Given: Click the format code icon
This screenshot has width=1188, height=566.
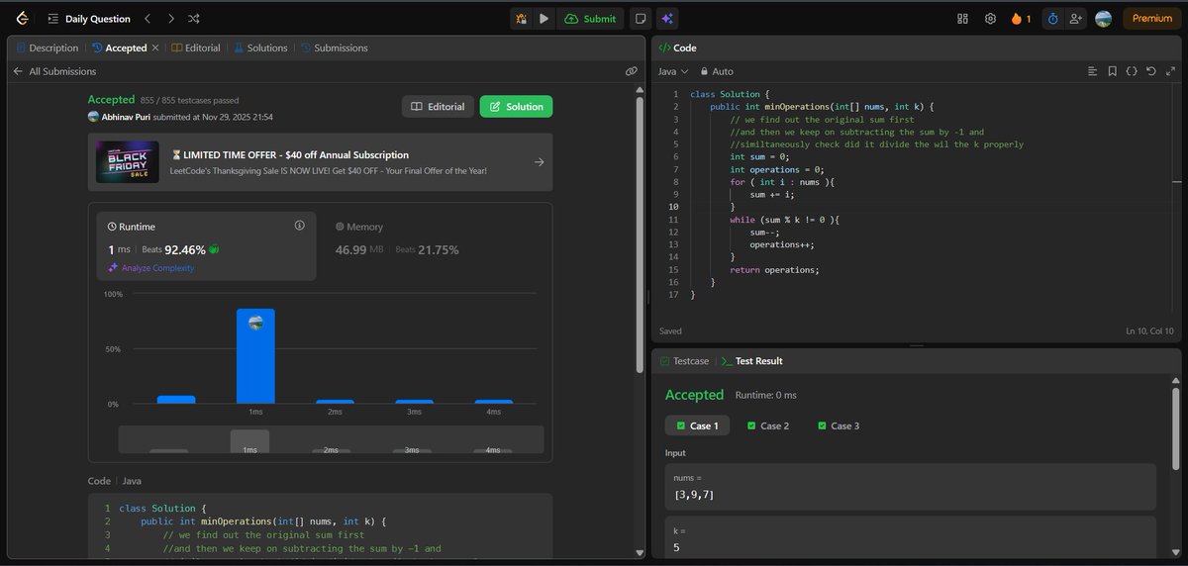Looking at the screenshot, I should pos(1092,71).
